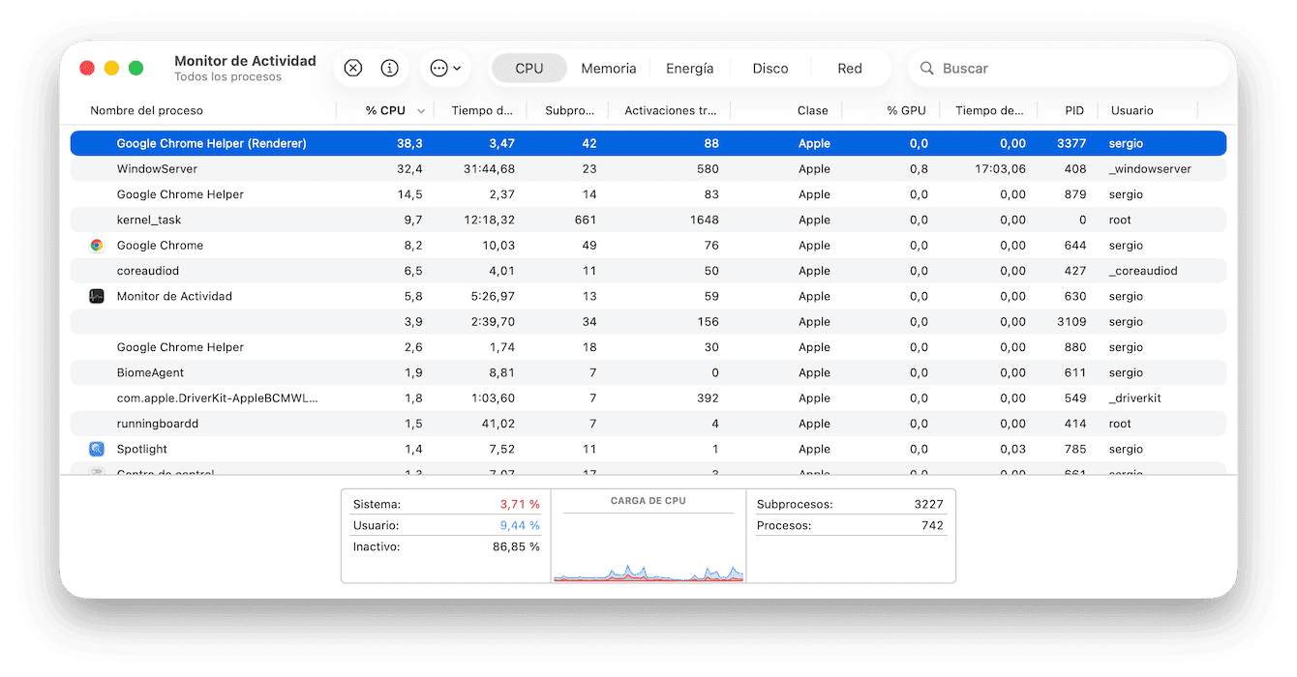The image size is (1297, 677).
Task: Select the kernel_task process
Action: (x=648, y=221)
